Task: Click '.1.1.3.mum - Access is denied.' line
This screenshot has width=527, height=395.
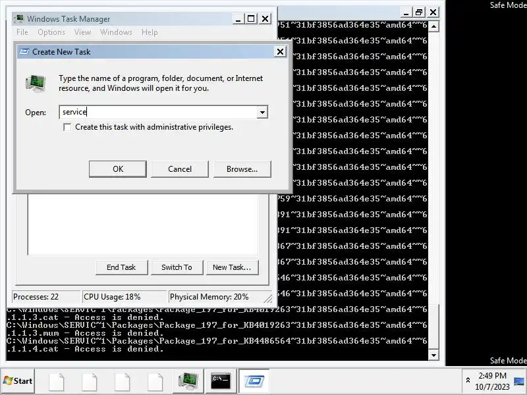Action: tap(85, 333)
